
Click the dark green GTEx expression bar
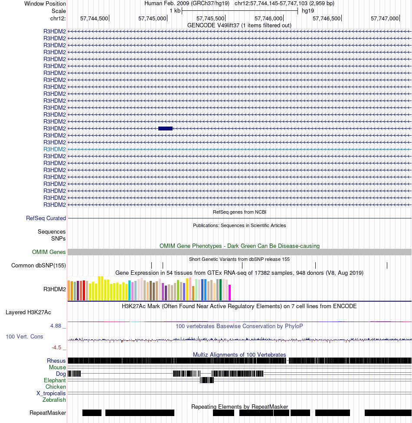pyautogui.click(x=221, y=290)
